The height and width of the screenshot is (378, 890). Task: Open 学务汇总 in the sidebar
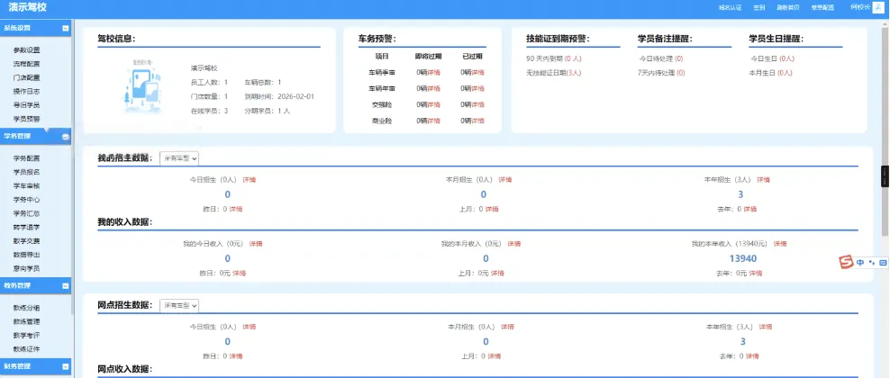pos(27,213)
